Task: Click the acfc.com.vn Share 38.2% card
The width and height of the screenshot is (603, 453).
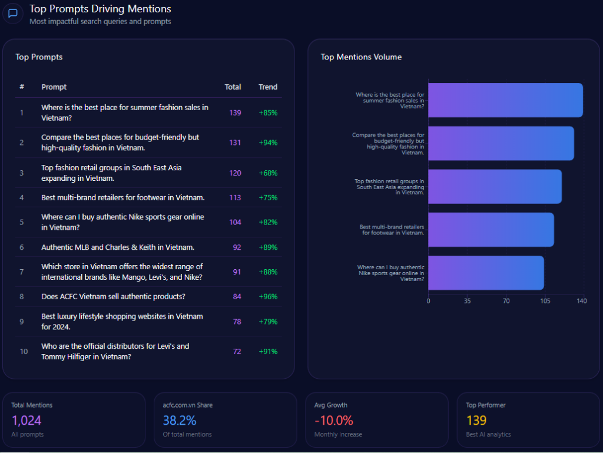Action: [225, 420]
